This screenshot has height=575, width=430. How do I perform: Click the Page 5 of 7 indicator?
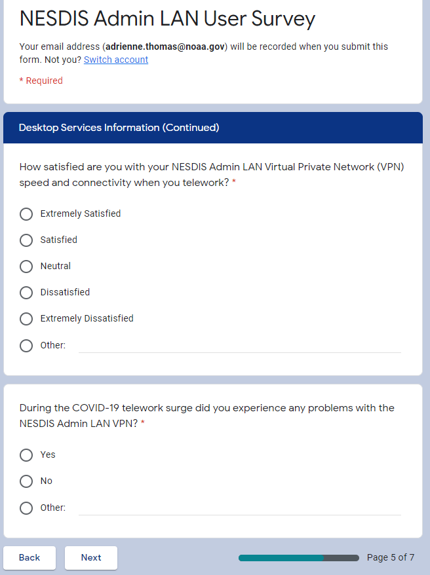390,558
